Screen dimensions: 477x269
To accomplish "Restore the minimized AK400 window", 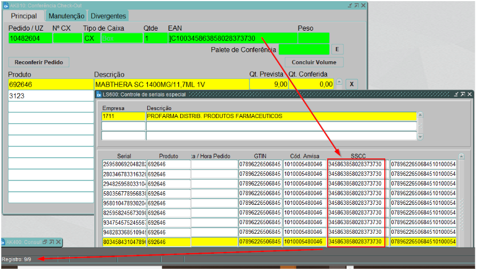I will (45, 242).
